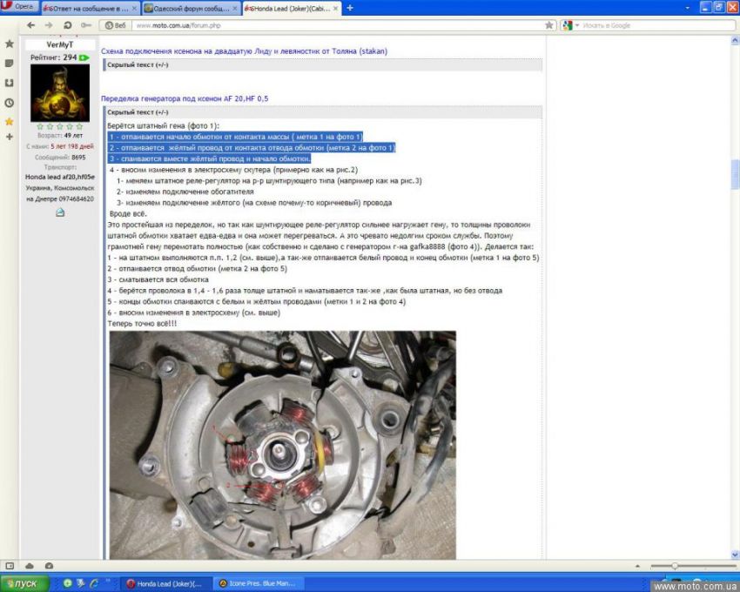The width and height of the screenshot is (740, 592).
Task: Switch to the 'Одесский форум сообщ' tab
Action: [192, 8]
